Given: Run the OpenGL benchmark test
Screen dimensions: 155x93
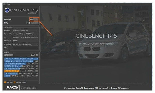Looking at the screenshot, I should (36, 19).
